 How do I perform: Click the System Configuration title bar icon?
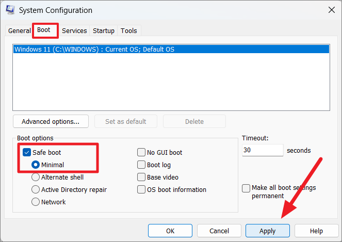tap(10, 10)
